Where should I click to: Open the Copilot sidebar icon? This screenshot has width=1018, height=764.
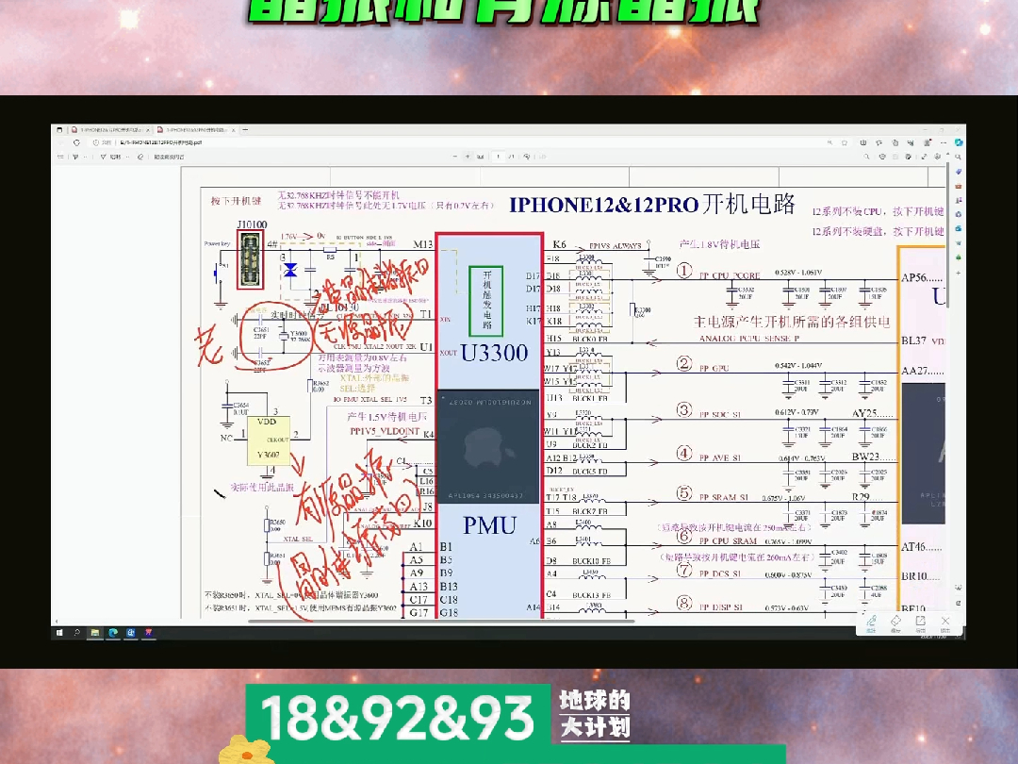(x=959, y=142)
